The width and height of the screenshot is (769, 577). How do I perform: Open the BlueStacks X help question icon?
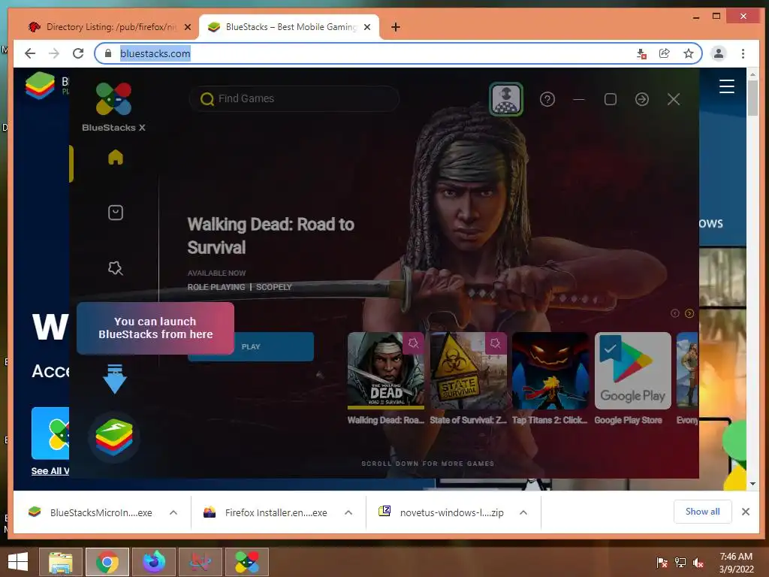tap(547, 100)
